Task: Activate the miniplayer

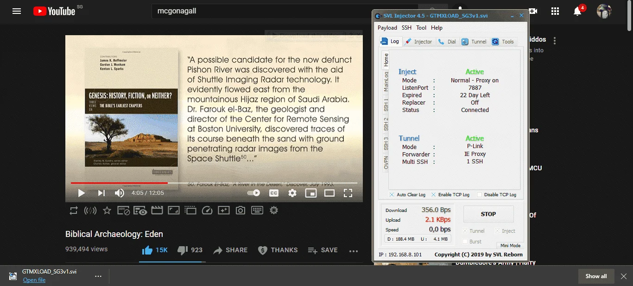Action: click(x=310, y=193)
